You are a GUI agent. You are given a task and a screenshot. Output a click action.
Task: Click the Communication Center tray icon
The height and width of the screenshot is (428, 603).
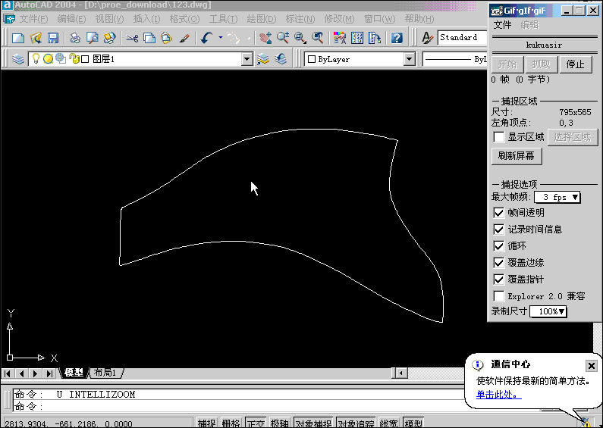[586, 423]
